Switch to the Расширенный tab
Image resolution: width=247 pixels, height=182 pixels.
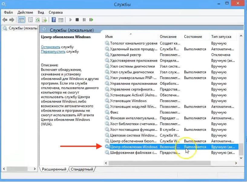(54, 169)
